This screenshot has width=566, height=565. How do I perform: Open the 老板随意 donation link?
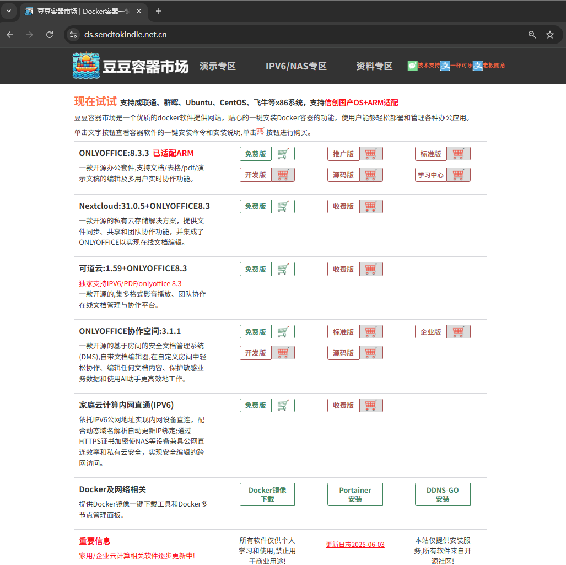[x=494, y=66]
